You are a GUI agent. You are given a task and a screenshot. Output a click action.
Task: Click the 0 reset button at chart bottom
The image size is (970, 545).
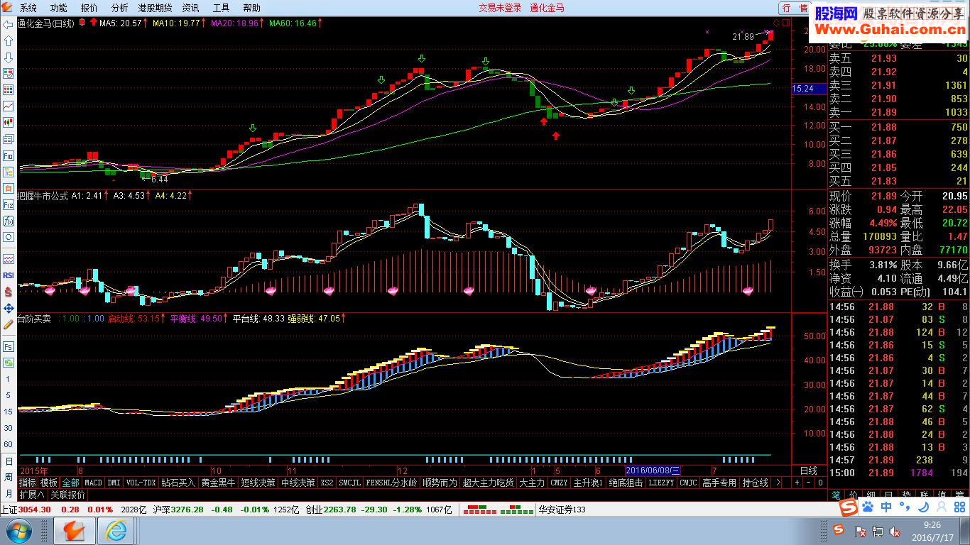(820, 483)
